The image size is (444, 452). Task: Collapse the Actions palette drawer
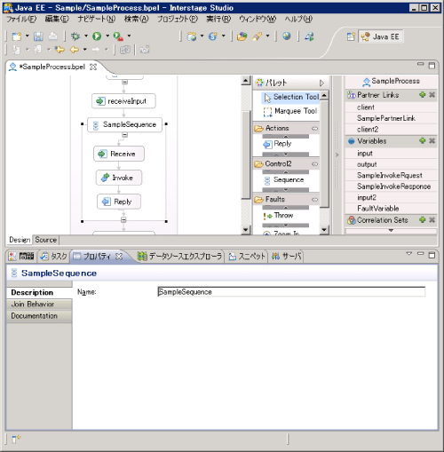click(286, 128)
